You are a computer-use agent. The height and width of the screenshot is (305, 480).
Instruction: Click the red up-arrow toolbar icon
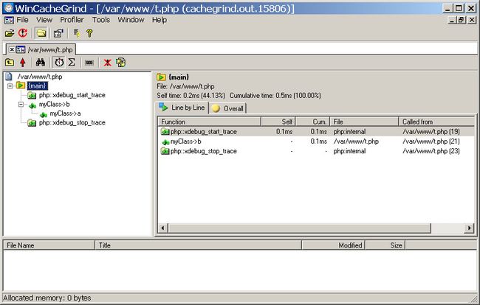23,63
